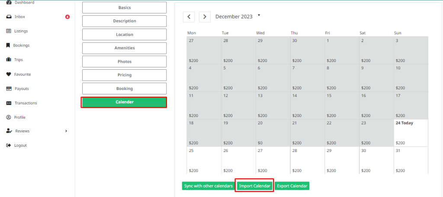
Task: Click the Inbox envelope icon in sidebar
Action: 9,17
